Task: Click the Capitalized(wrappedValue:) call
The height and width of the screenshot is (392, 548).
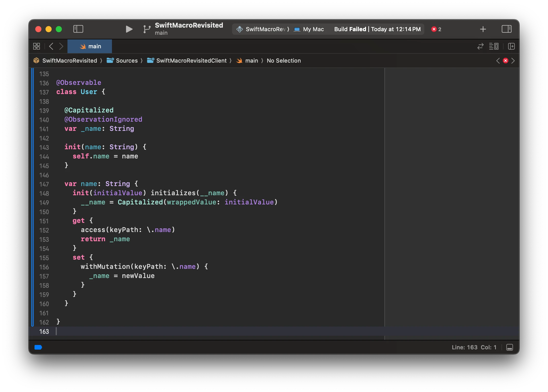Action: pyautogui.click(x=198, y=202)
